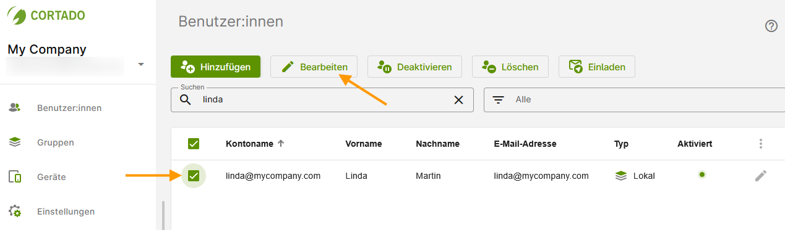The width and height of the screenshot is (785, 230).
Task: Open the help question mark icon
Action: 771,26
